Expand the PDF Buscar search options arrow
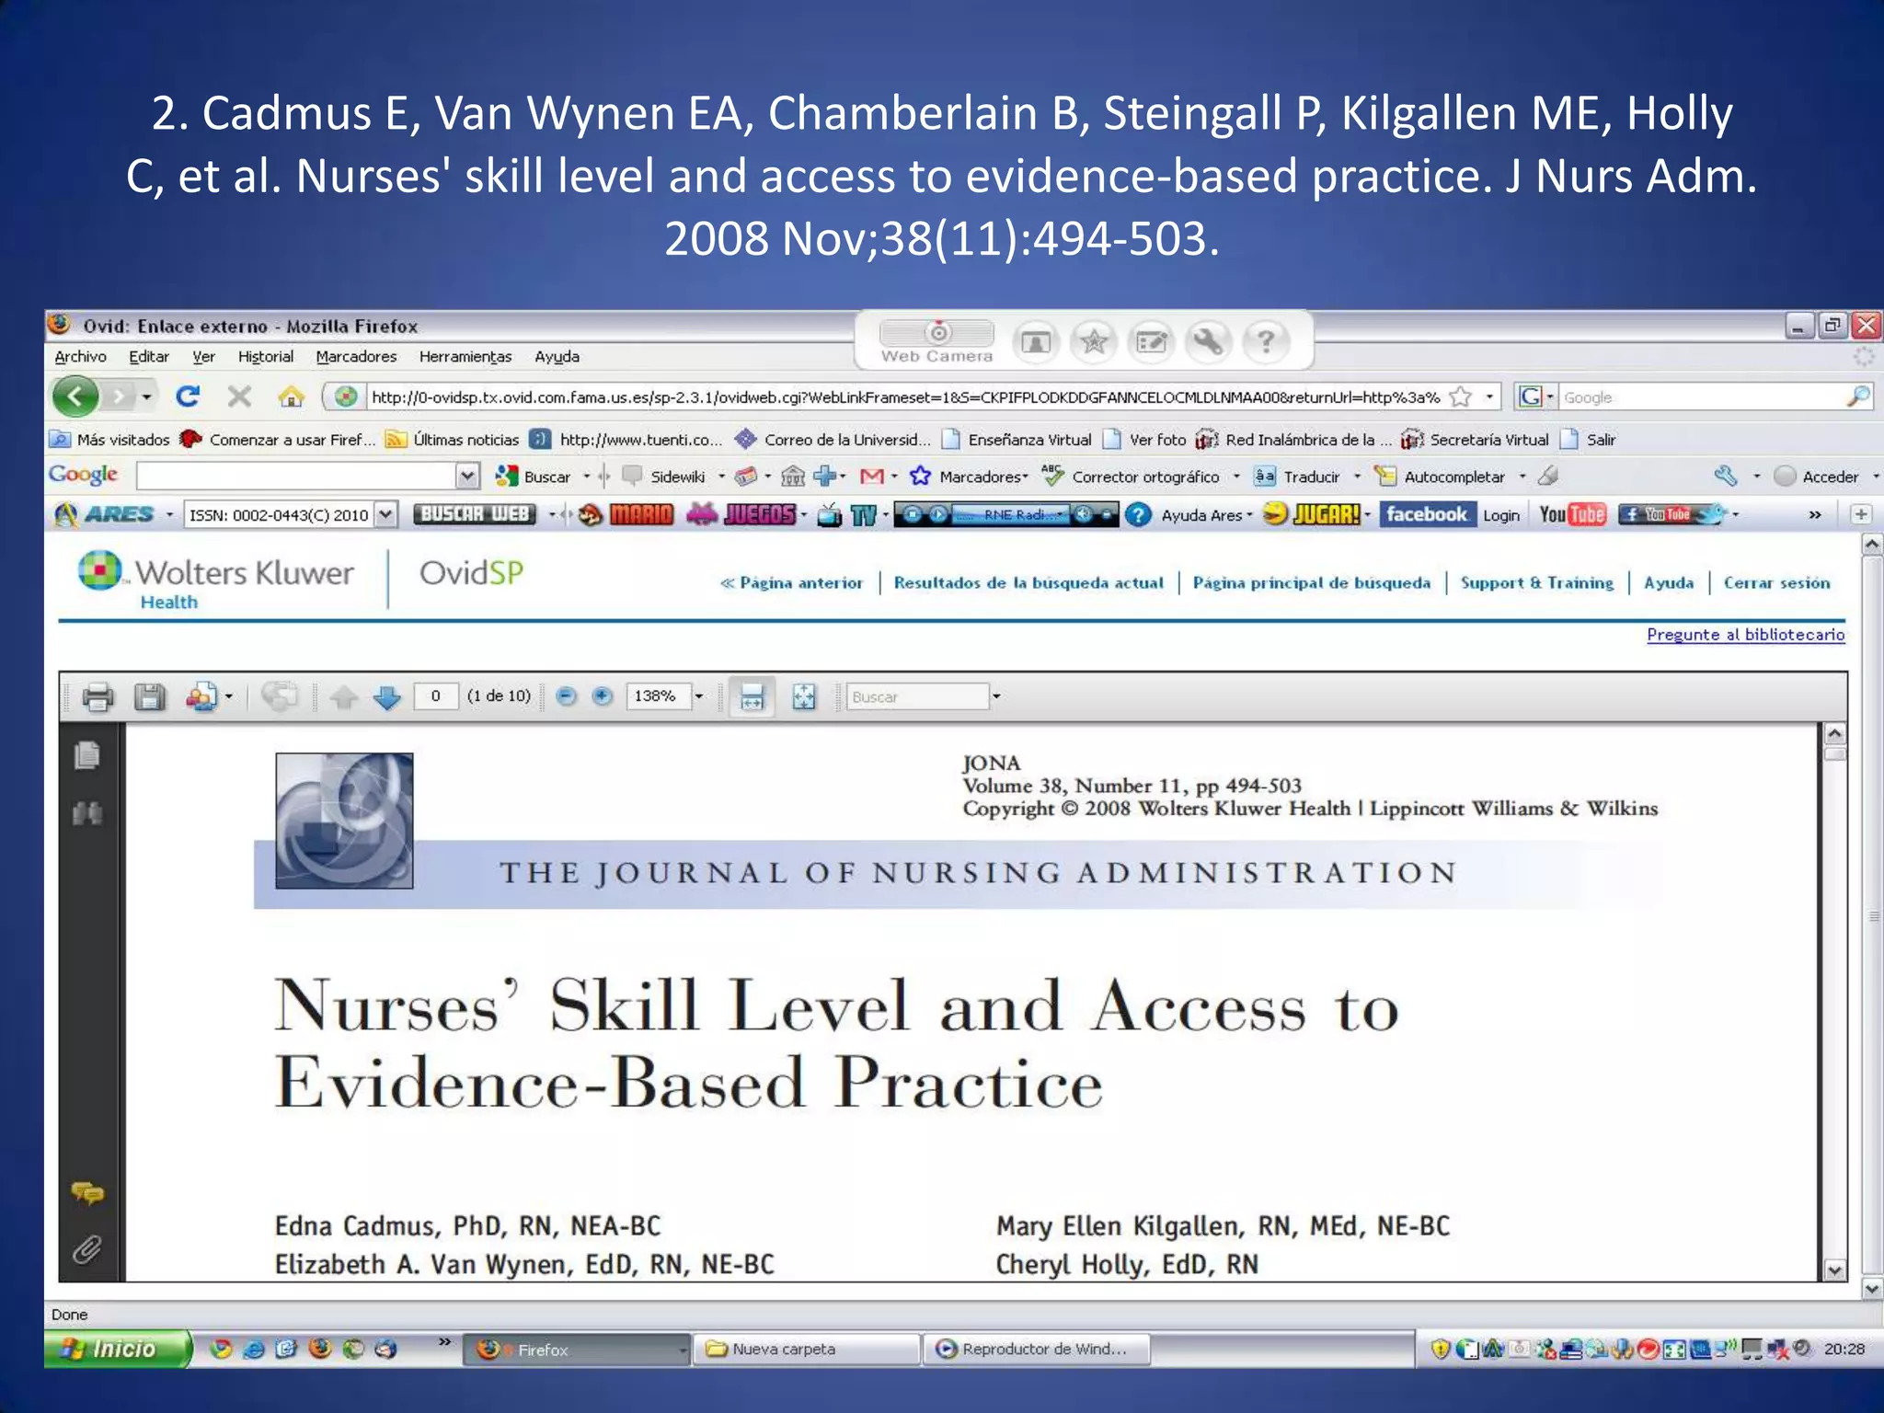This screenshot has height=1413, width=1884. pos(996,696)
